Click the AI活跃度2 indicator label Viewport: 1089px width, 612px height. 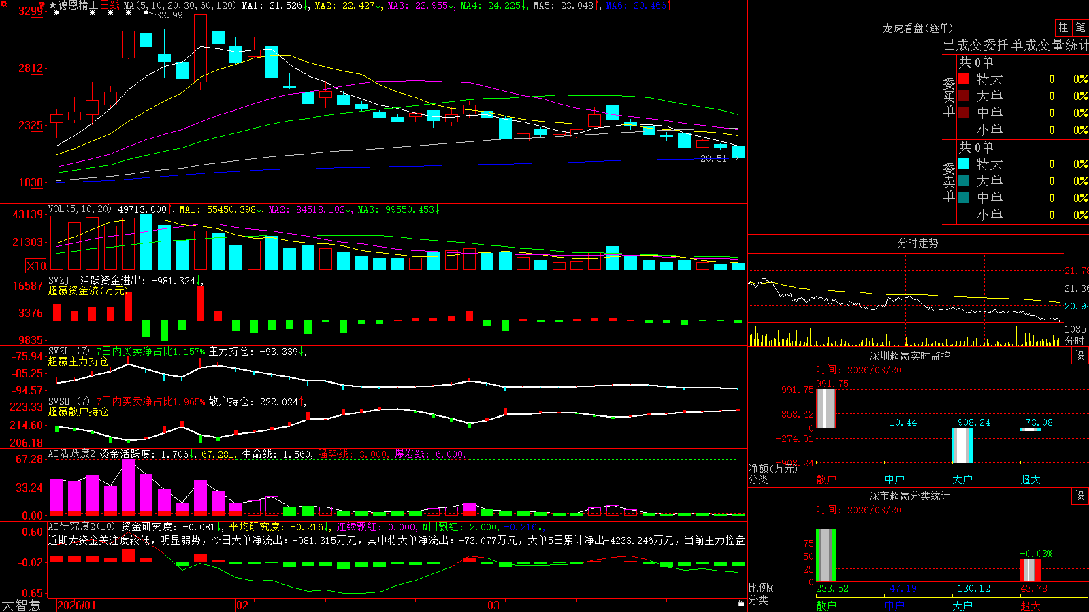pyautogui.click(x=72, y=454)
